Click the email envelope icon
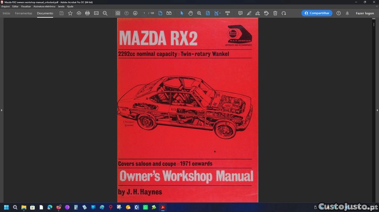 pos(96,13)
